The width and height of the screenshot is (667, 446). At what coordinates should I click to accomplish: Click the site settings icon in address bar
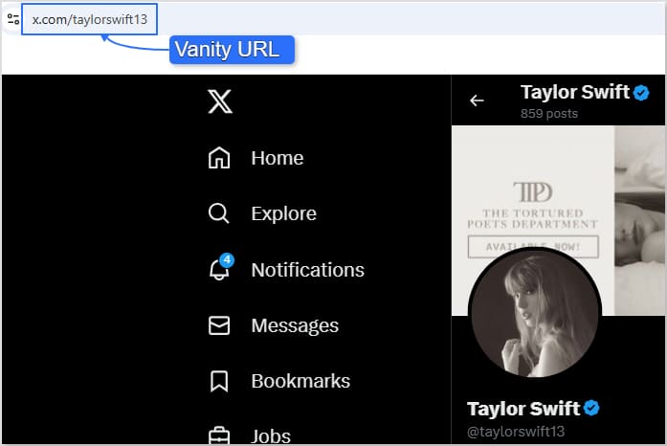pyautogui.click(x=13, y=19)
